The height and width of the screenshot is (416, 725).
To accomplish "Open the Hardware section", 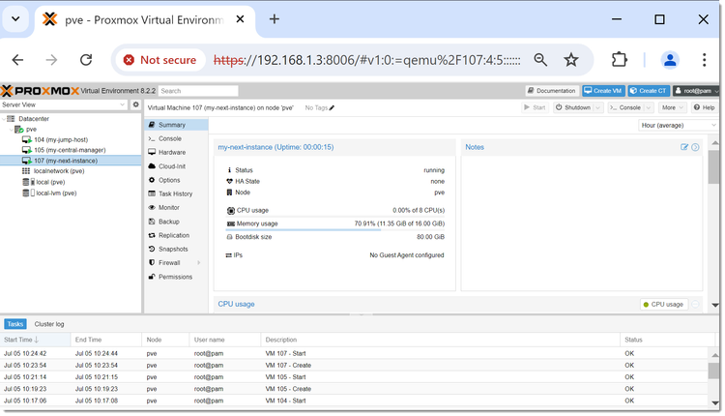I will tap(176, 152).
